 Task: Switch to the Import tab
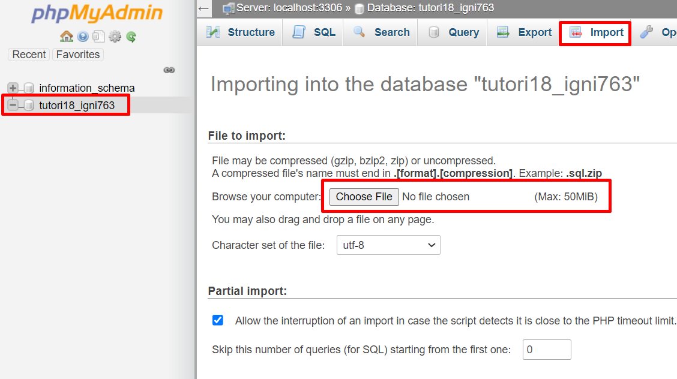(595, 32)
